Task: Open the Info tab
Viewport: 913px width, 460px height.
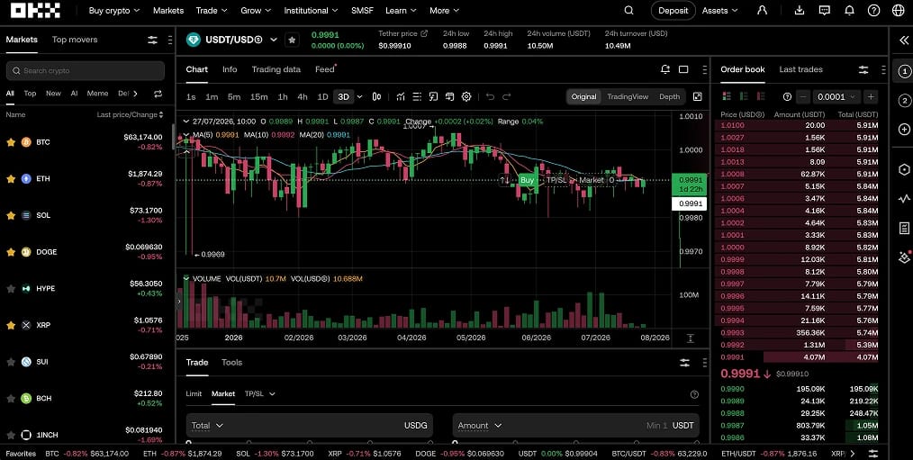Action: [x=230, y=69]
